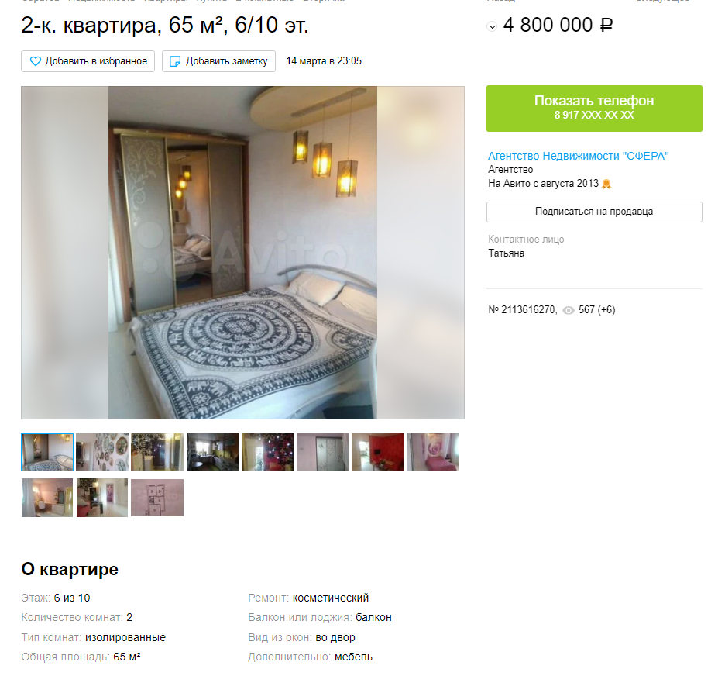This screenshot has width=718, height=676.
Task: Show the red wall room thumbnail
Action: pos(377,453)
